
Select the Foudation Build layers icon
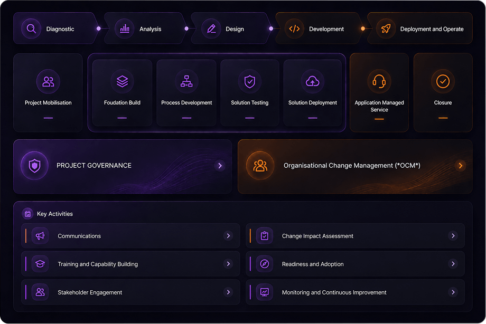point(122,81)
